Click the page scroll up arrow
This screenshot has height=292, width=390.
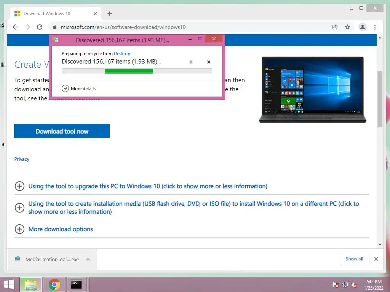pos(380,38)
